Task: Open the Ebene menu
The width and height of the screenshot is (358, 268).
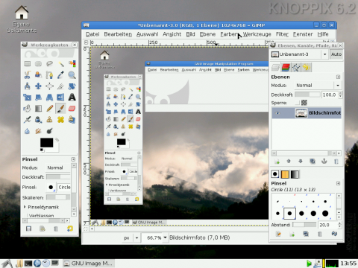Action: (x=207, y=34)
